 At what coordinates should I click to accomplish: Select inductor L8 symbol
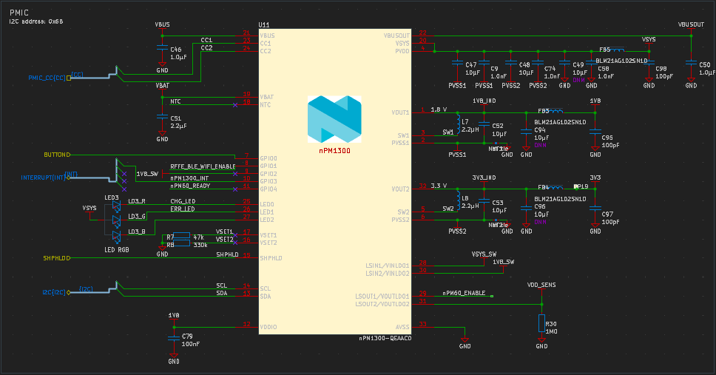point(458,201)
